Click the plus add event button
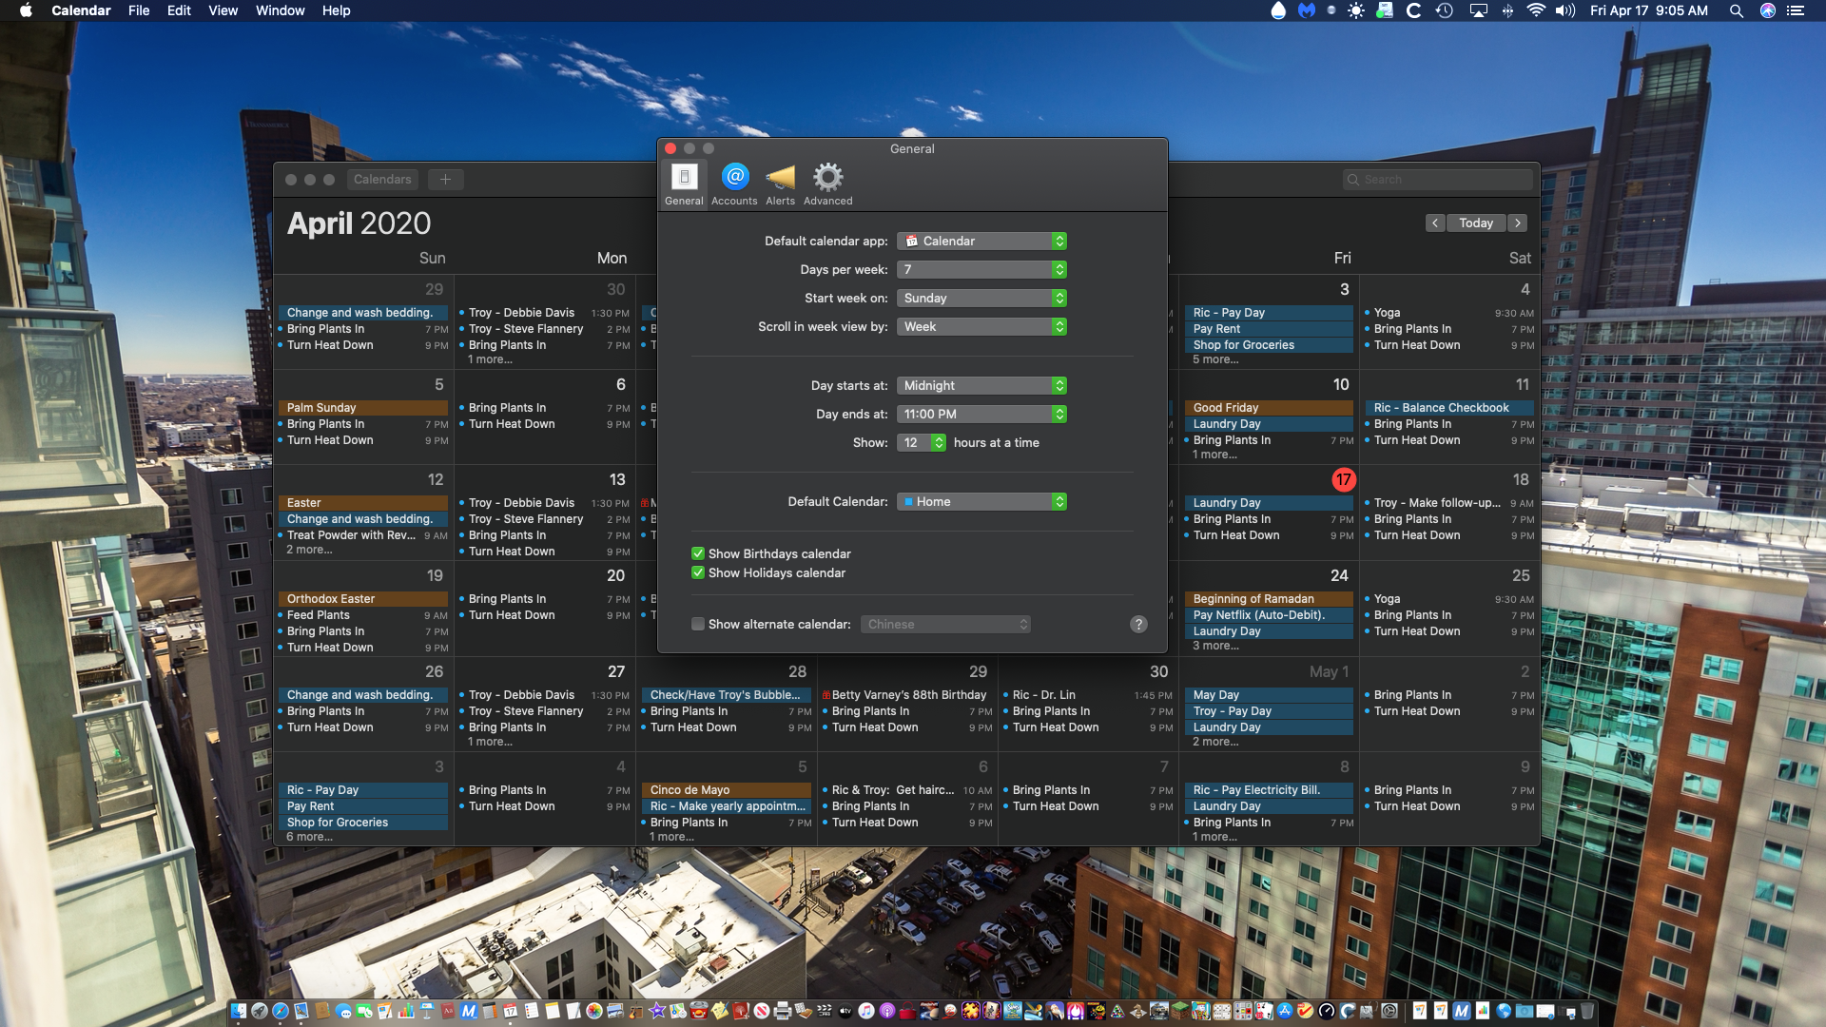 pos(445,180)
